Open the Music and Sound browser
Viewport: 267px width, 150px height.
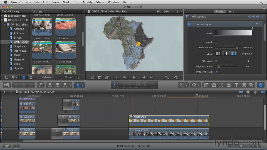[x=221, y=85]
